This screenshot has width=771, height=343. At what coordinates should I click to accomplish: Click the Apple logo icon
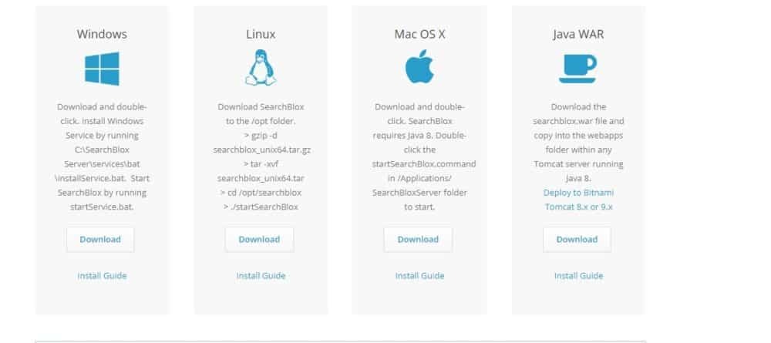419,69
